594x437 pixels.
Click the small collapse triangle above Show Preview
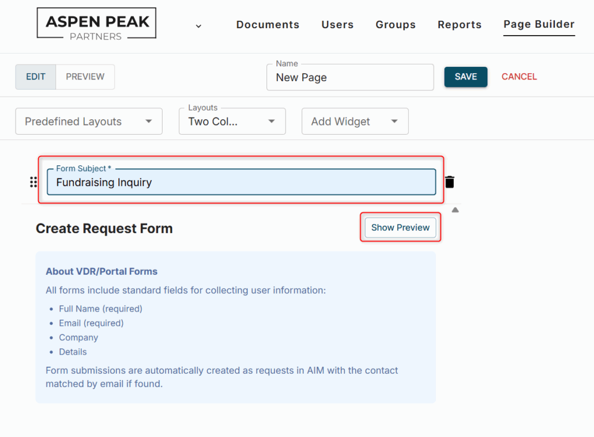point(455,210)
